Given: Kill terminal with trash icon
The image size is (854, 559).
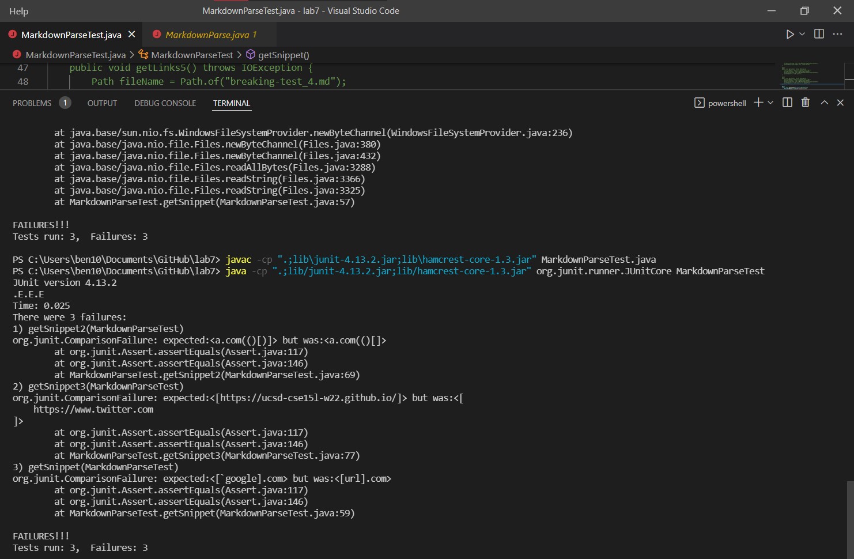Looking at the screenshot, I should point(806,102).
